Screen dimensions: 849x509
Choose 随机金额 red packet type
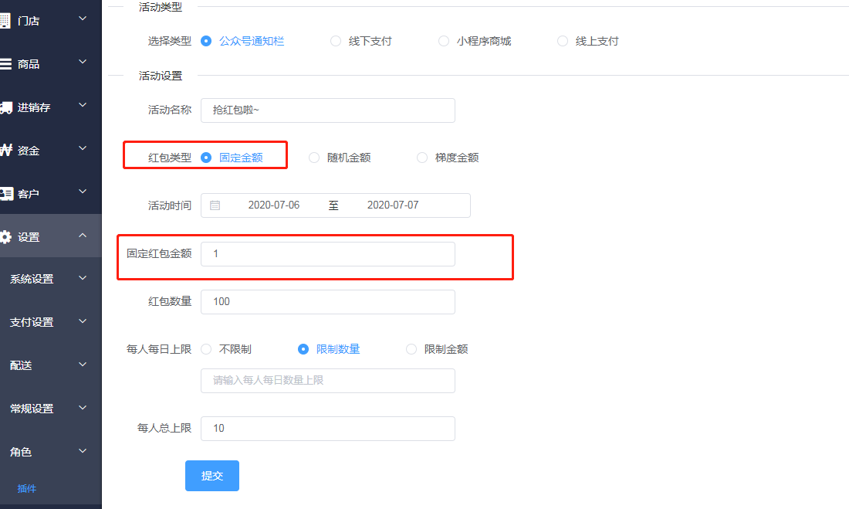[340, 158]
